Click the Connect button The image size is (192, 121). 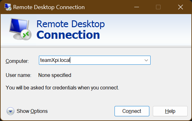132,111
